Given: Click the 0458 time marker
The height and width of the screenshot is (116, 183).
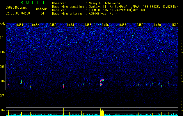Looking at the screenshot, I should (x=140, y=25).
